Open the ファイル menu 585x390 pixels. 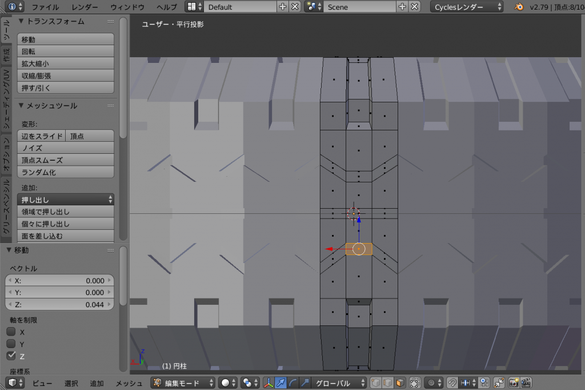coord(45,7)
